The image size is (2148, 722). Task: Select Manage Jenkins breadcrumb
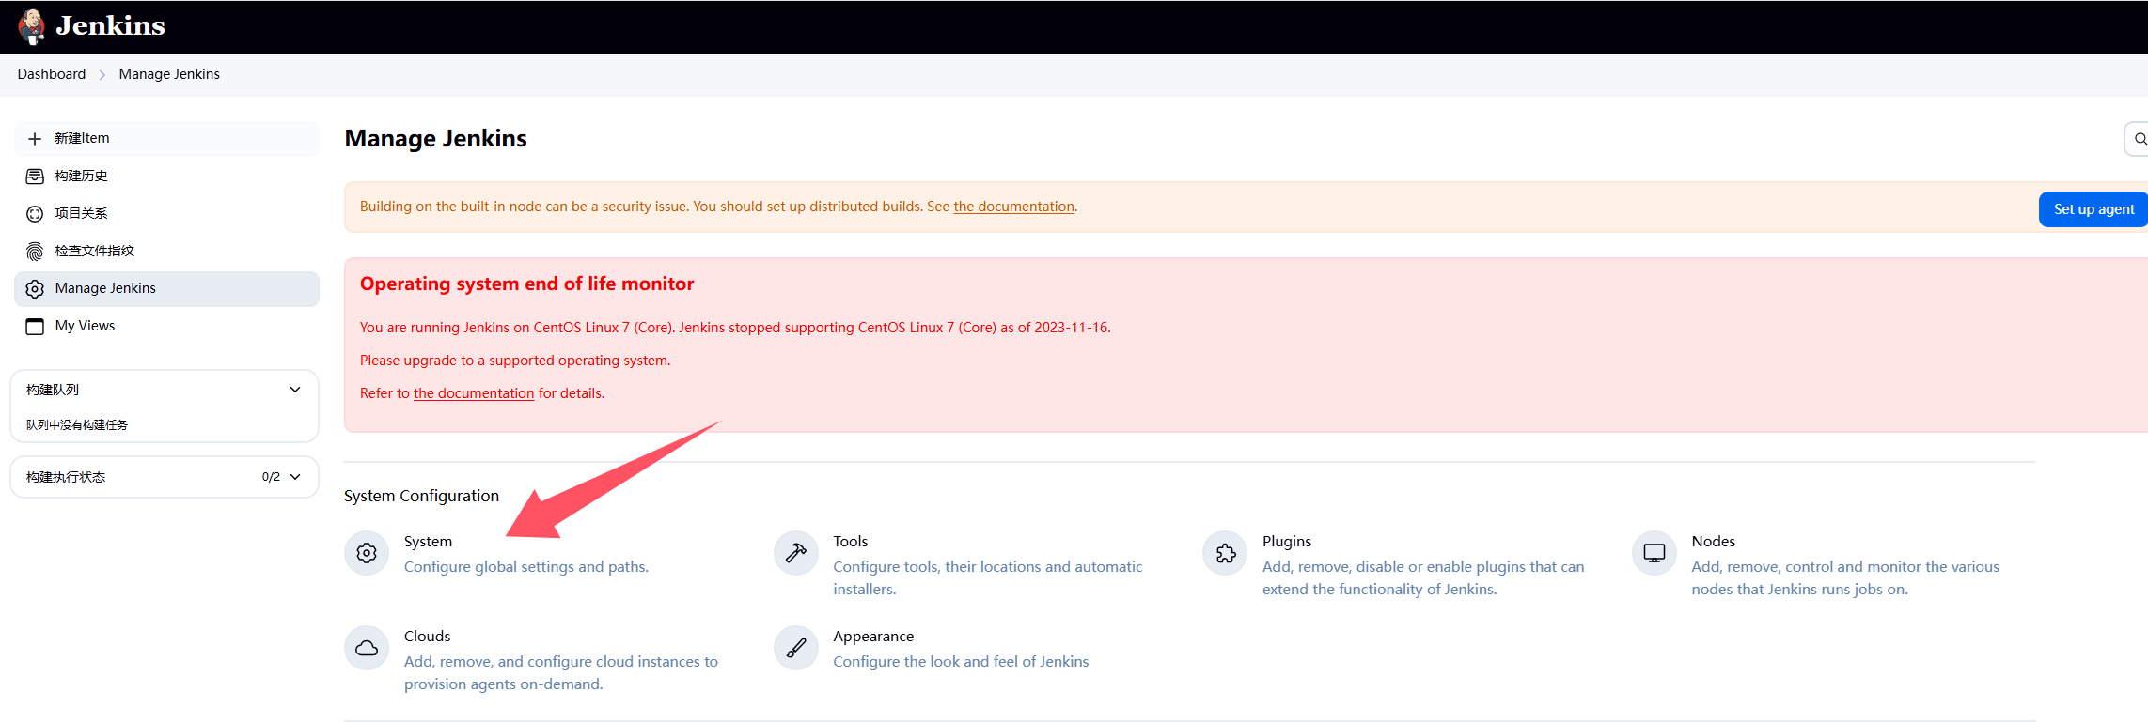point(169,74)
